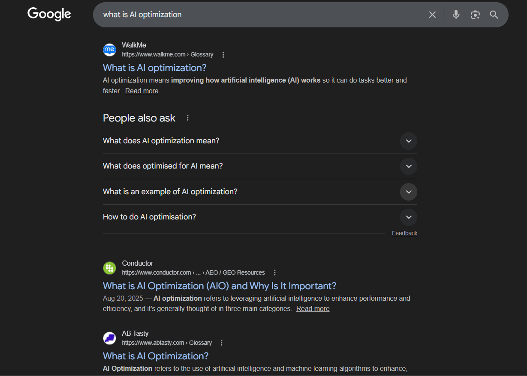Screen dimensions: 527x376
Task: Start a voice search using the microphone icon
Action: [x=455, y=15]
